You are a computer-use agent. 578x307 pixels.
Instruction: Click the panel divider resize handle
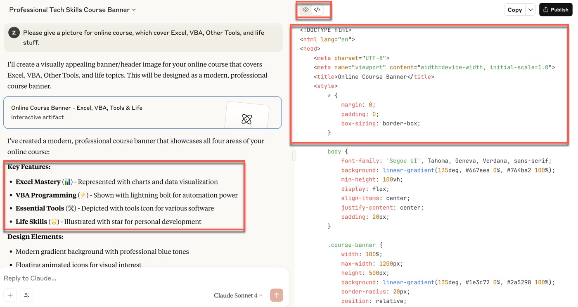(x=294, y=155)
